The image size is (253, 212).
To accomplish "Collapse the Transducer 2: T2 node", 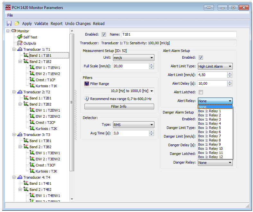I will click(14, 92).
